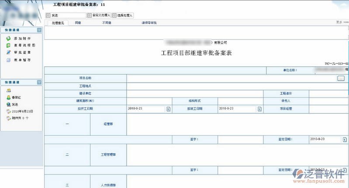Click the browse button beside 项目名称 field

(341, 78)
